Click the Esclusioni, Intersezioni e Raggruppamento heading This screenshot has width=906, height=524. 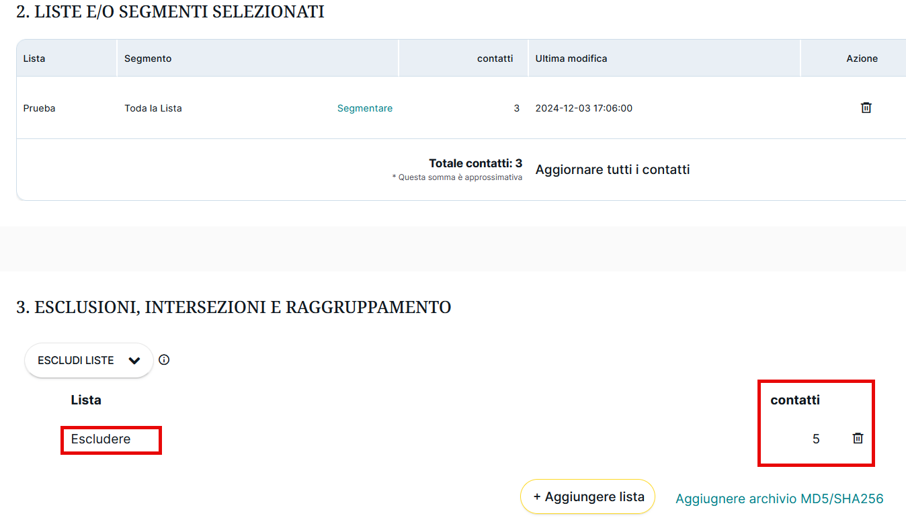[x=233, y=308]
